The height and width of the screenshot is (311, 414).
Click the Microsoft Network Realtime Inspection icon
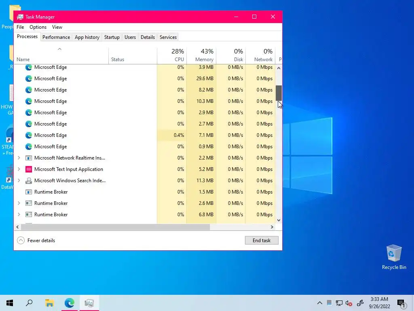click(29, 158)
